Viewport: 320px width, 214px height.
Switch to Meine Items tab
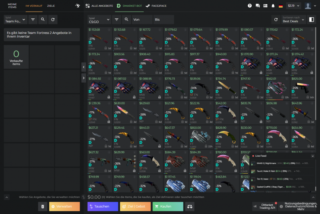point(12,6)
